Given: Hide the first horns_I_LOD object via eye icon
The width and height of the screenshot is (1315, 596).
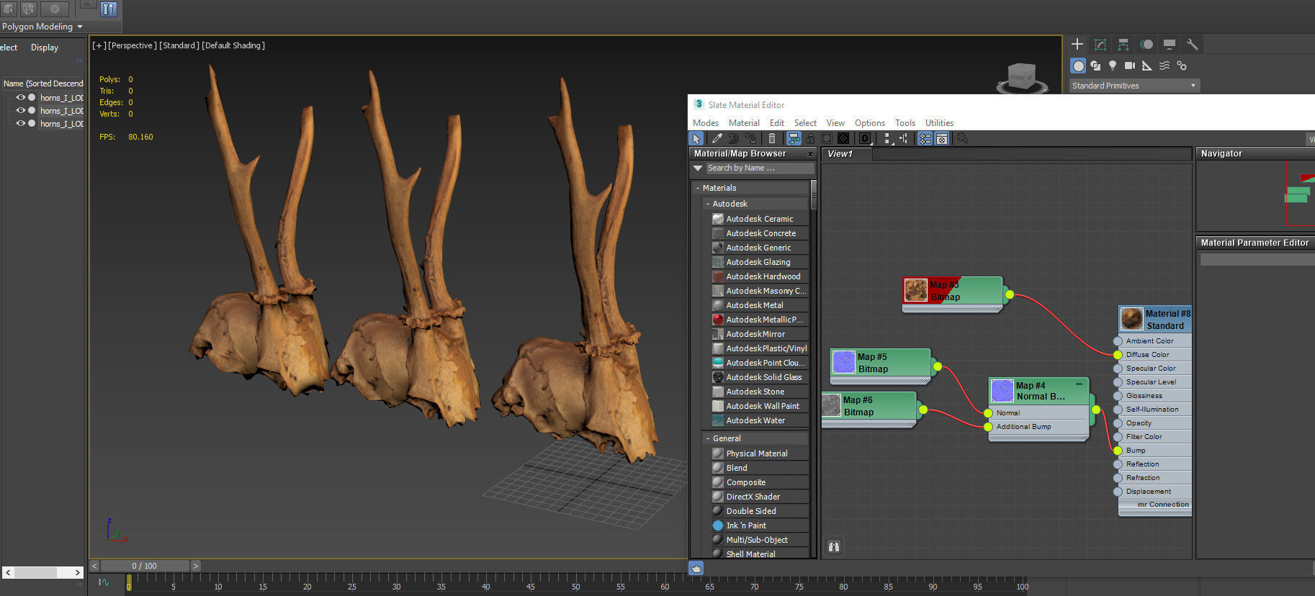Looking at the screenshot, I should pos(21,97).
